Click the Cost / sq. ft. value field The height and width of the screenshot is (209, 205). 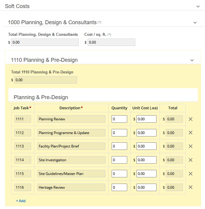click(x=111, y=42)
